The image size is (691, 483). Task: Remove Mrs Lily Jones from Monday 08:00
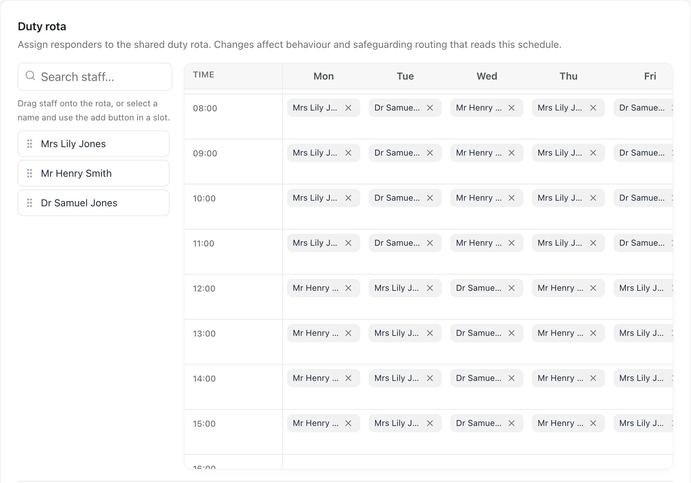click(348, 108)
